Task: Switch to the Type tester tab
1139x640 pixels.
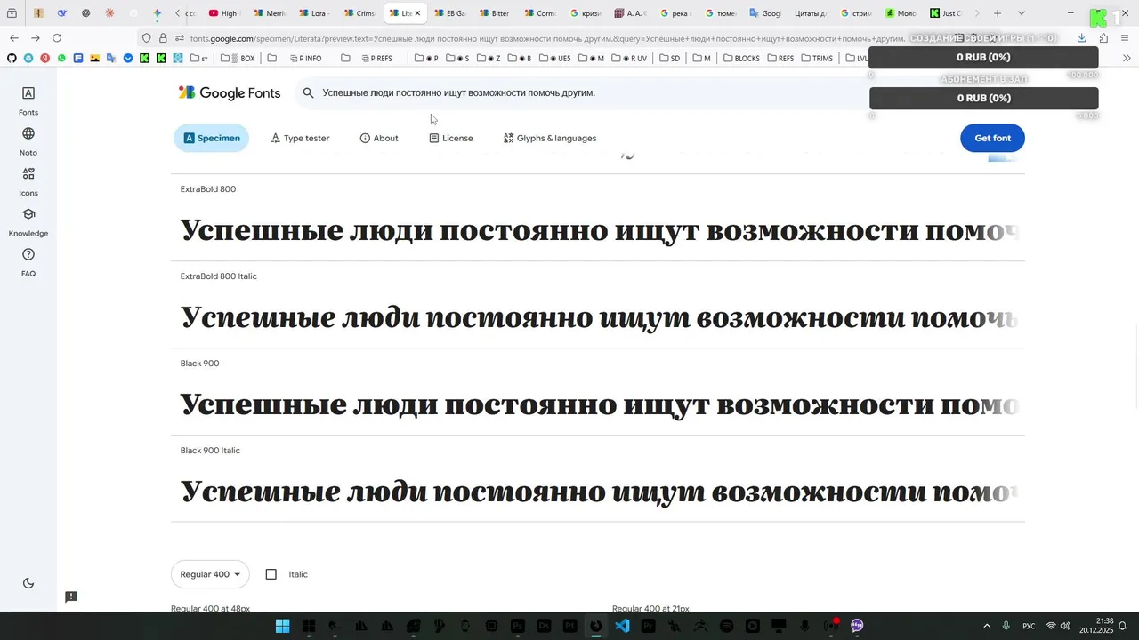Action: [x=300, y=138]
